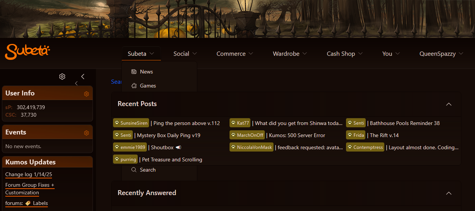Image resolution: width=475 pixels, height=211 pixels.
Task: Expand the Commerce dropdown menu
Action: coord(234,54)
